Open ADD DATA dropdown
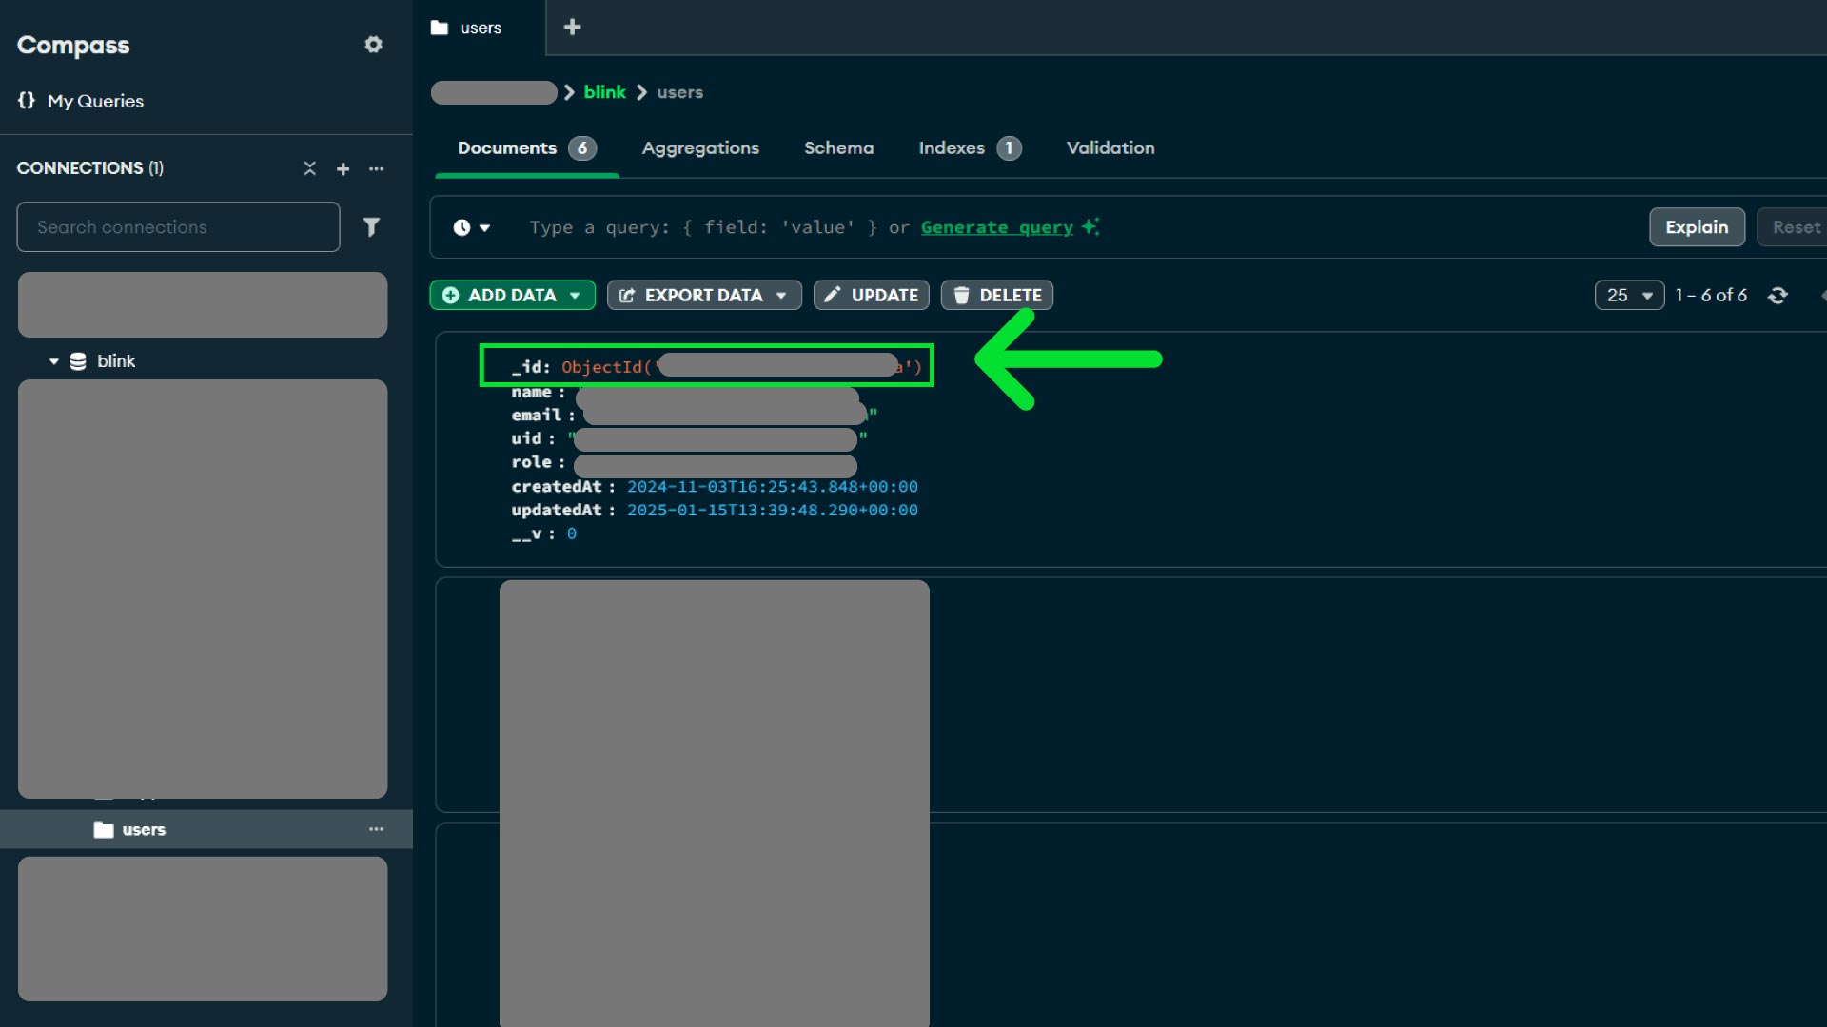Viewport: 1827px width, 1027px height. pos(513,296)
